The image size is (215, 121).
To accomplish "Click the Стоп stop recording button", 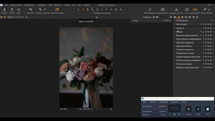I will pos(208,109).
